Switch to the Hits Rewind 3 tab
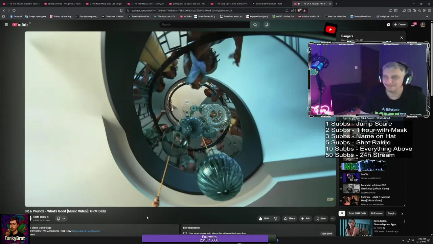The width and height of the screenshot is (433, 244). pyautogui.click(x=21, y=4)
